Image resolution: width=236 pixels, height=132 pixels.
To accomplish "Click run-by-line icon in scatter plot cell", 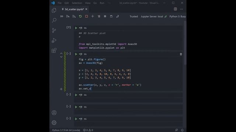I will pyautogui.click(x=81, y=54).
